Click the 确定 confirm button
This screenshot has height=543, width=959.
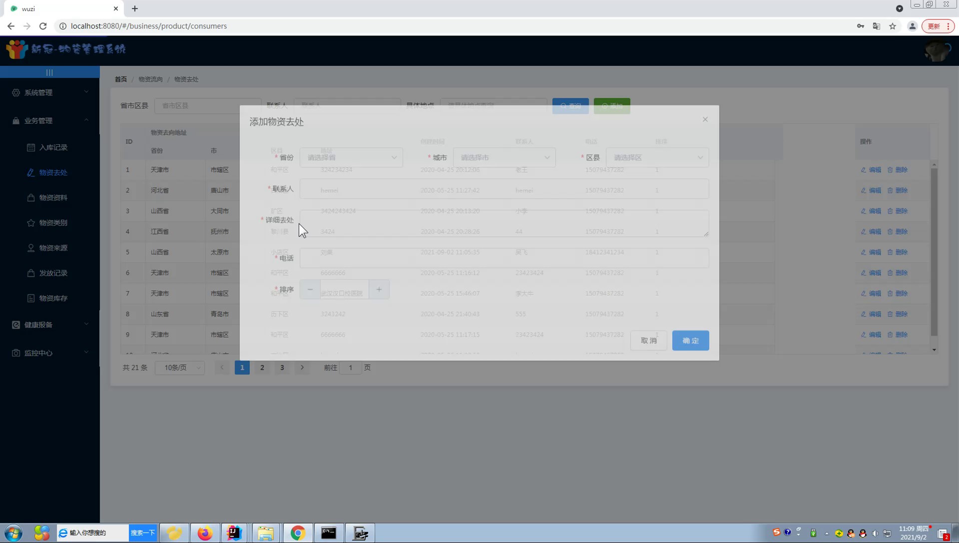[x=690, y=340]
